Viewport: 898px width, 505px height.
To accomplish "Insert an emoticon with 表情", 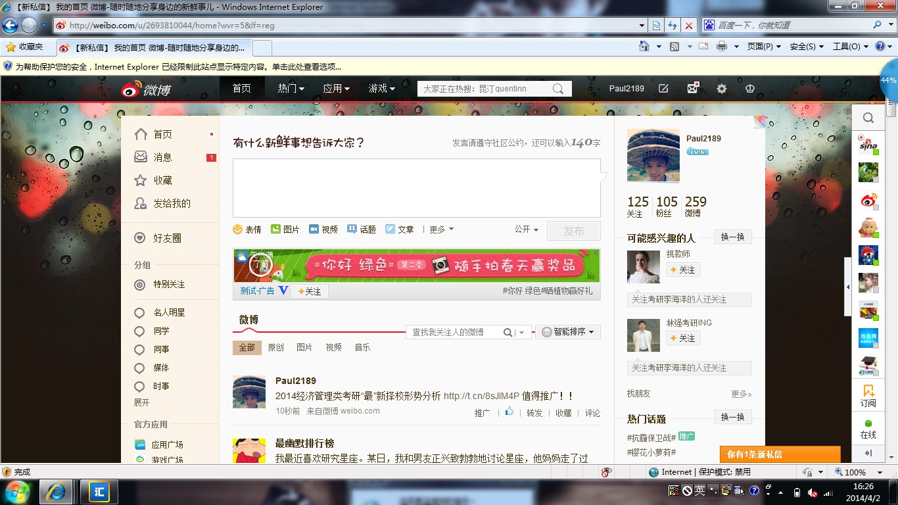I will (247, 229).
